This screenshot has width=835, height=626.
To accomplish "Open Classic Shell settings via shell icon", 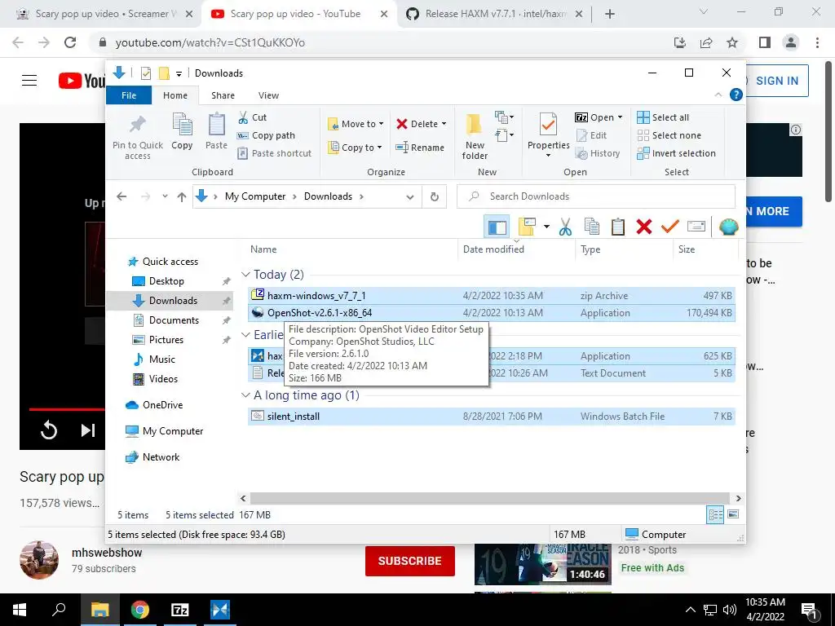I will [728, 227].
